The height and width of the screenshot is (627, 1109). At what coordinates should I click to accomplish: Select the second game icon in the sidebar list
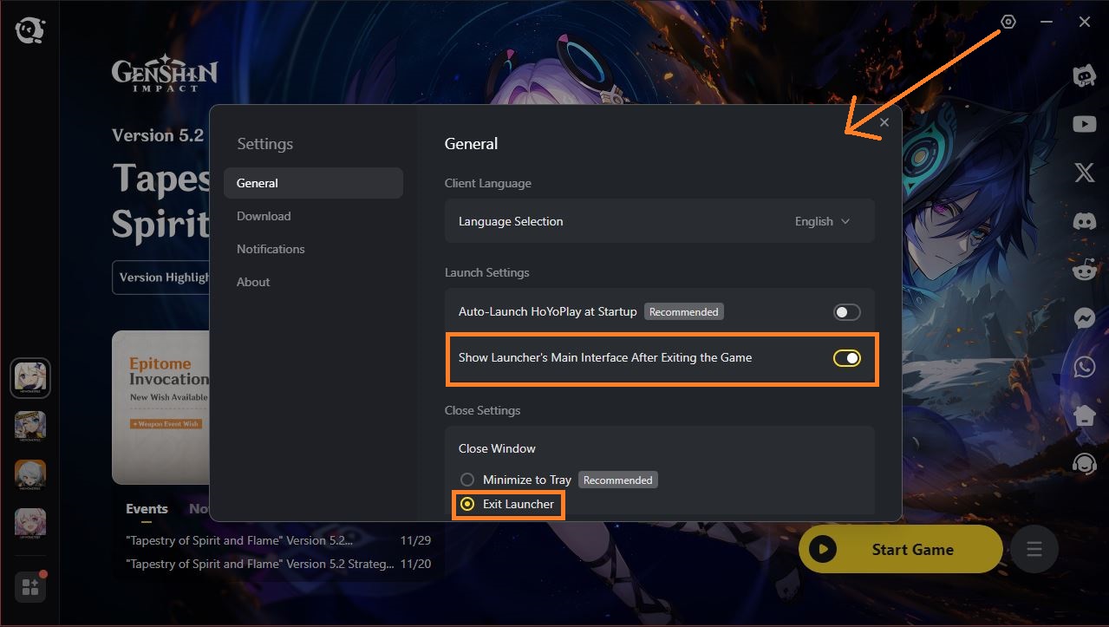tap(30, 426)
